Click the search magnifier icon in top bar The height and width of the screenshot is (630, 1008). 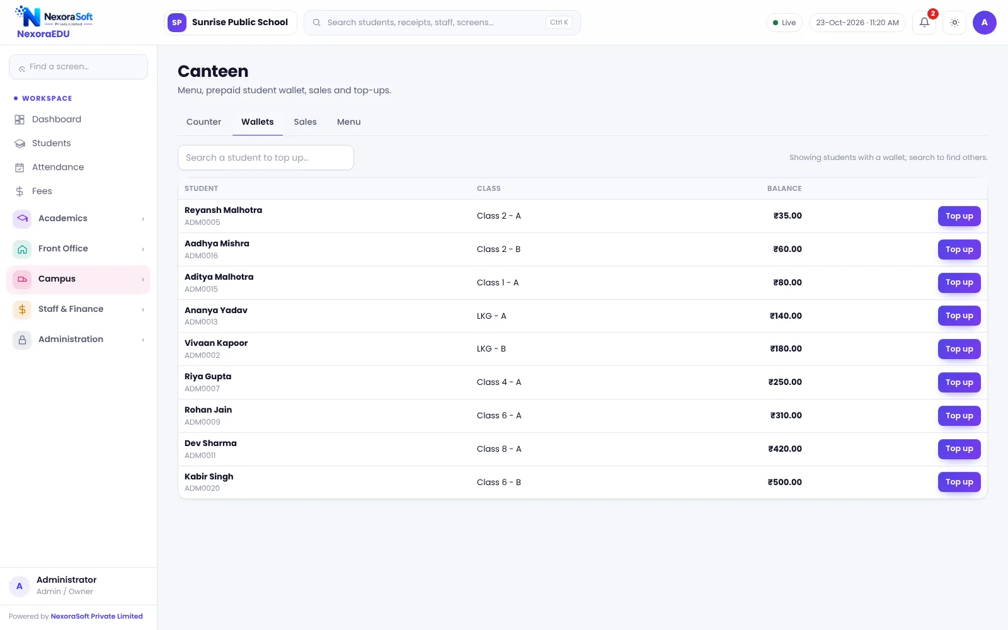(x=317, y=23)
